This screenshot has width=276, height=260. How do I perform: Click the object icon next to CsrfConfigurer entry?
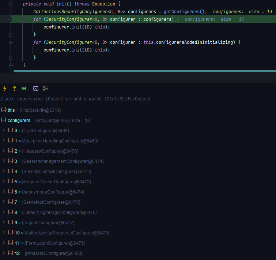pos(11,130)
